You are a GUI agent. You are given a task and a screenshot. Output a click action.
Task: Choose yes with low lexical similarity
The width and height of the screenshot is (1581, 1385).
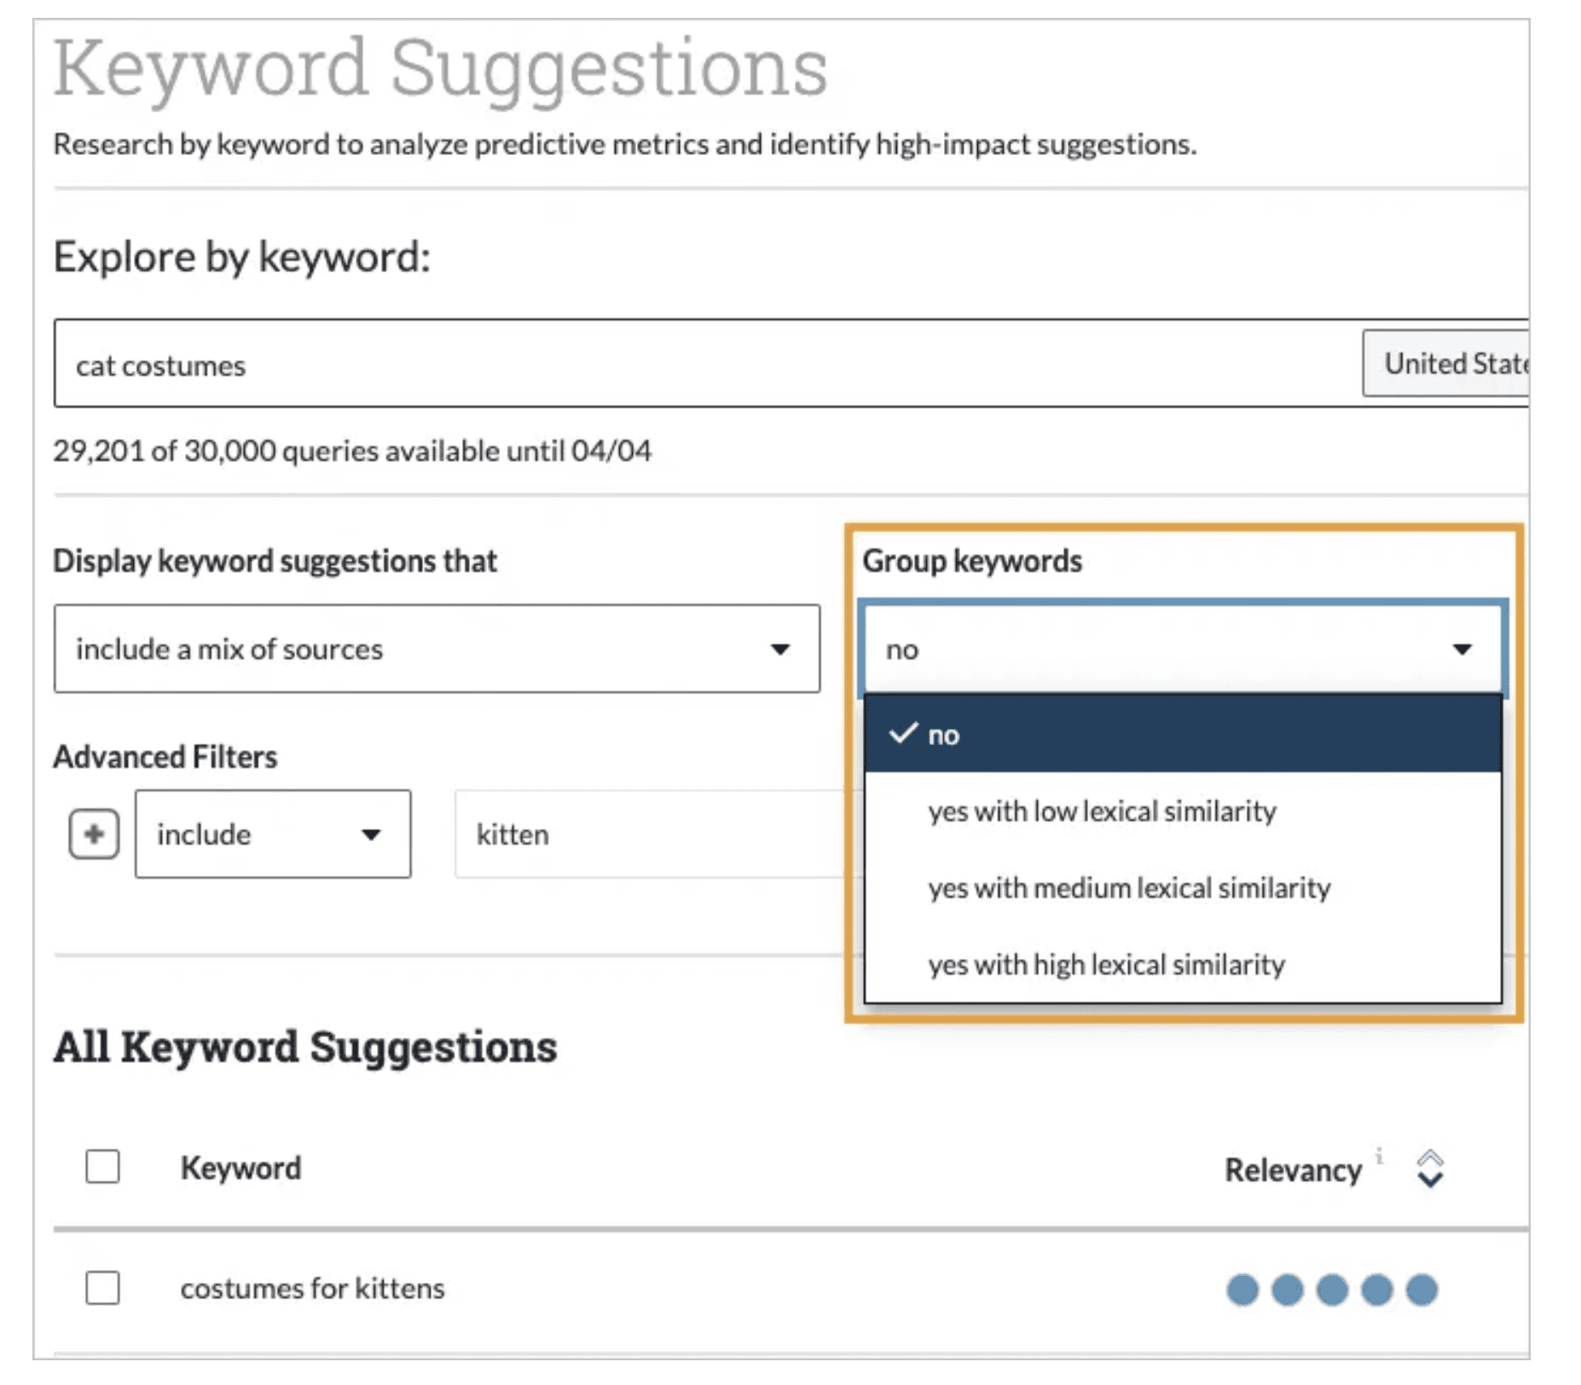pos(1102,811)
